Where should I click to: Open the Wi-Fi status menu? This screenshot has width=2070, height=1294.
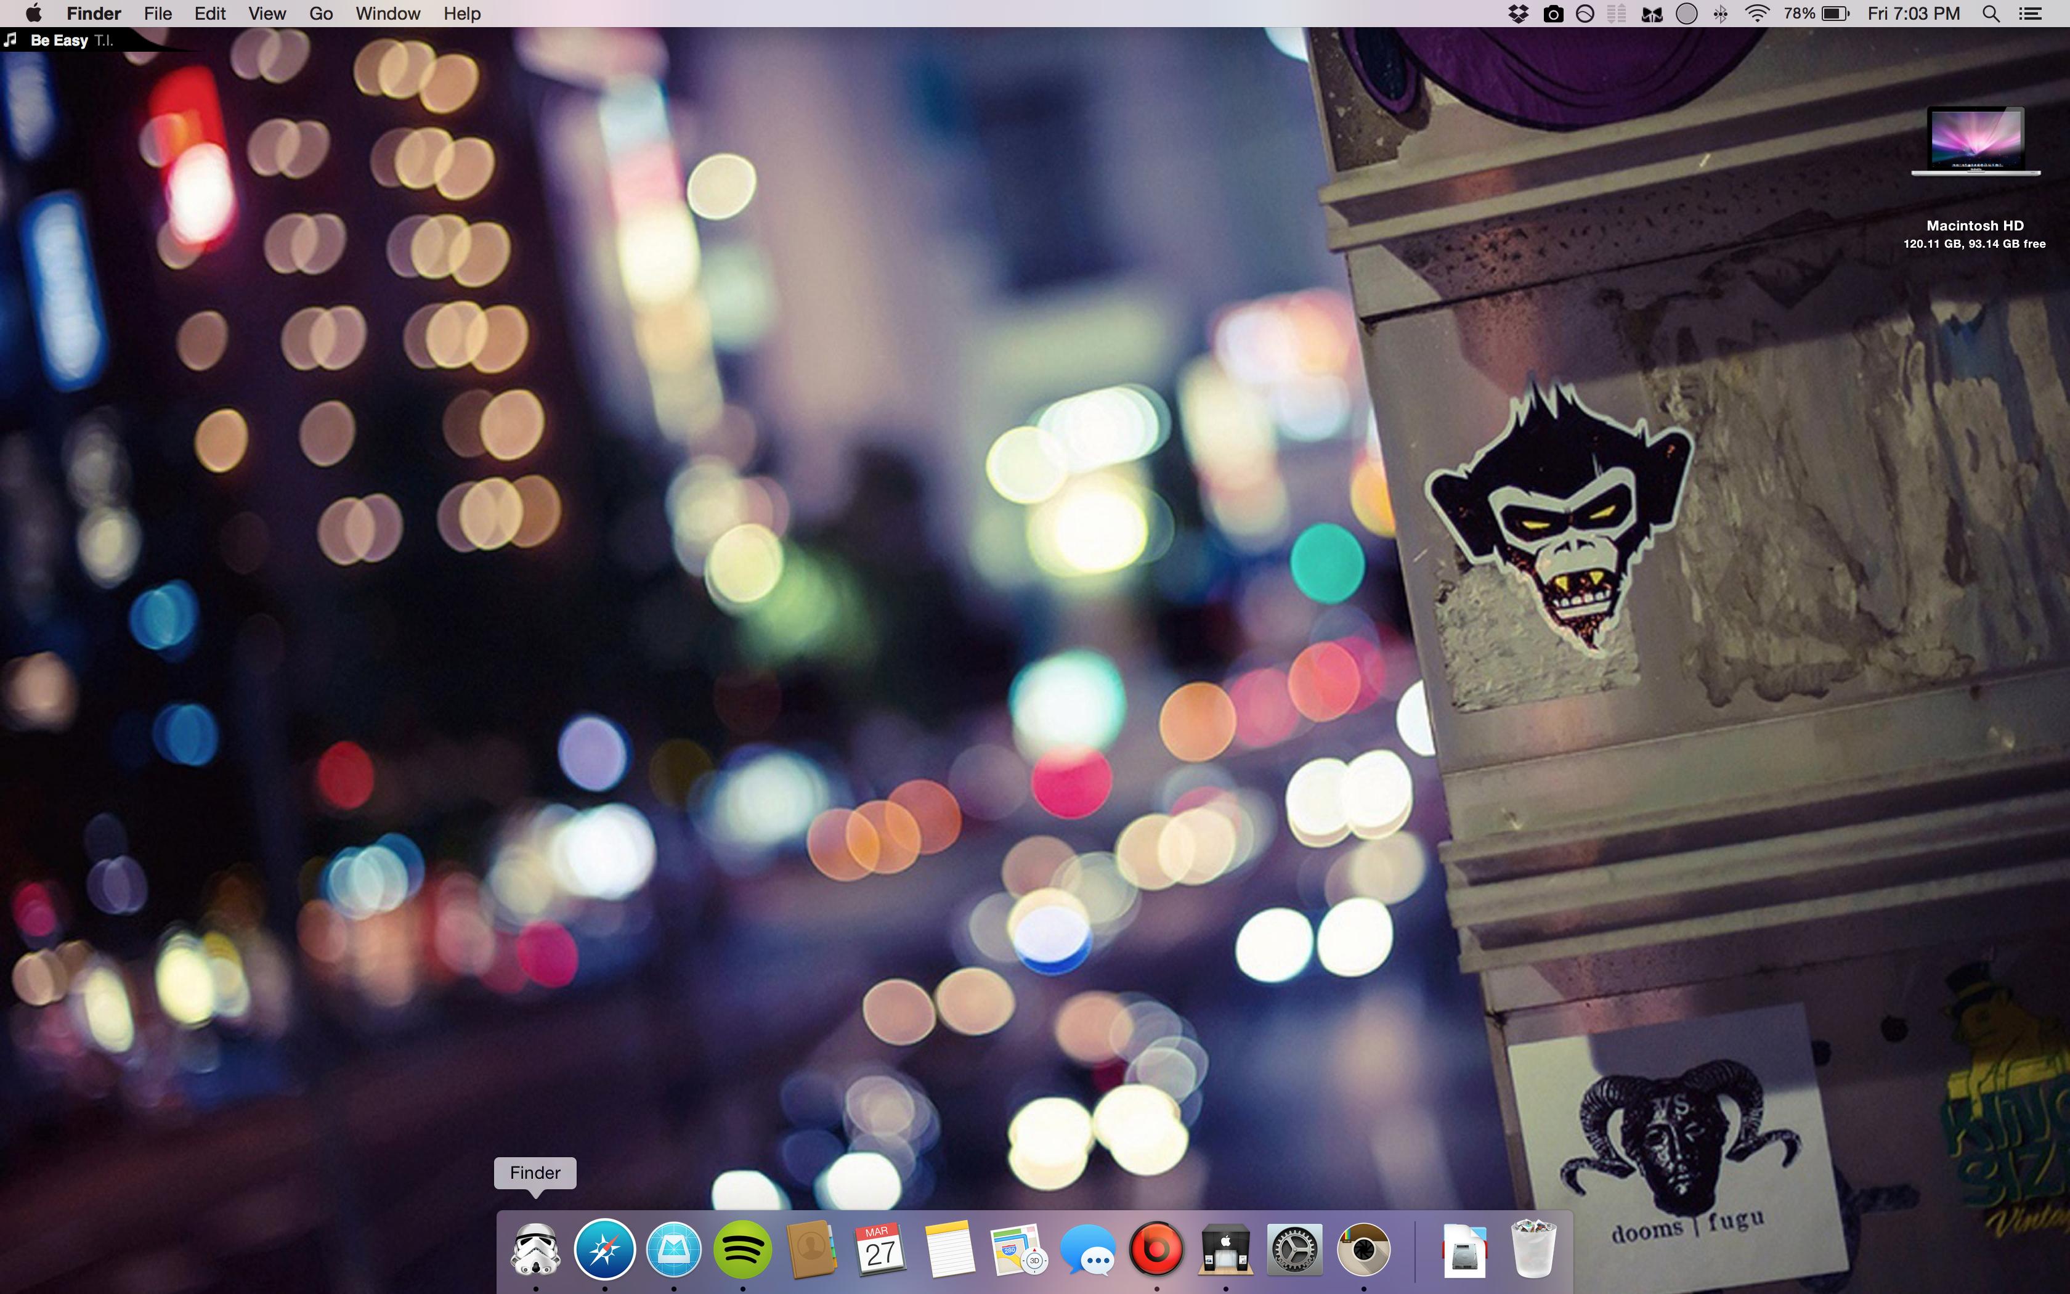[x=1756, y=14]
